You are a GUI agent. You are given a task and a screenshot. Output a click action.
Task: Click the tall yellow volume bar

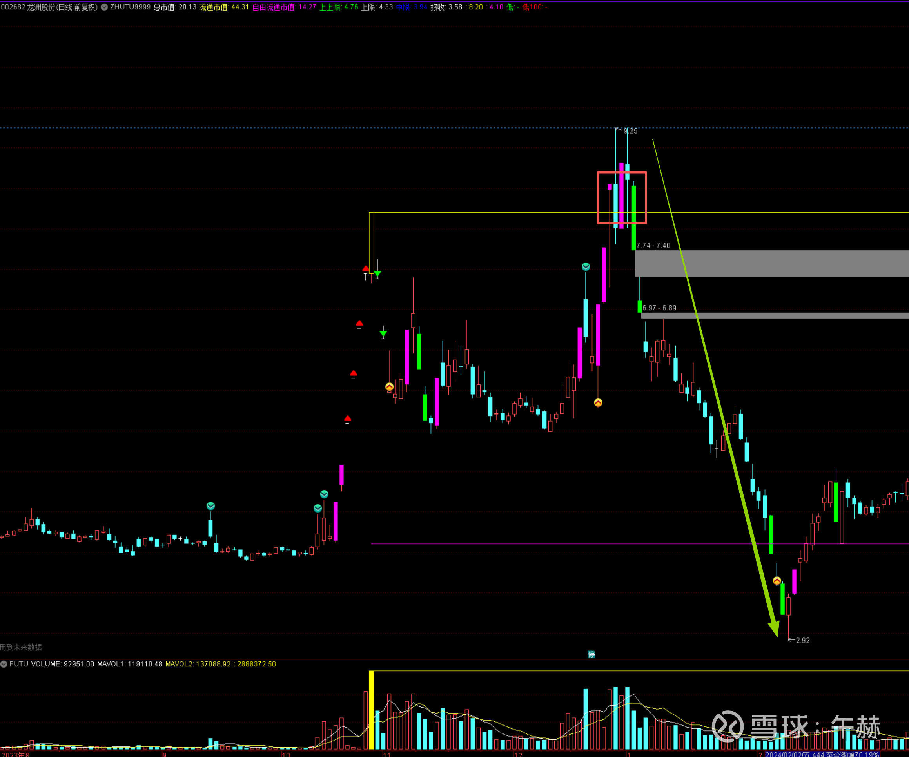coord(371,710)
